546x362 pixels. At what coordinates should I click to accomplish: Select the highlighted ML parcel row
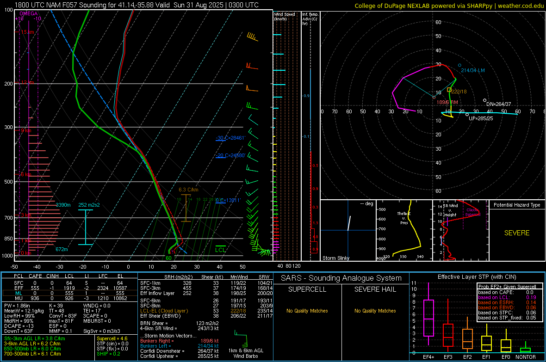[69, 293]
